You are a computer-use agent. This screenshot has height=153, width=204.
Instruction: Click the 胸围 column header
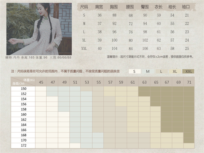click(x=114, y=7)
